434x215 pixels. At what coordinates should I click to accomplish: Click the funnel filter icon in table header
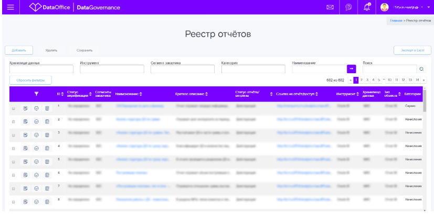pos(36,94)
